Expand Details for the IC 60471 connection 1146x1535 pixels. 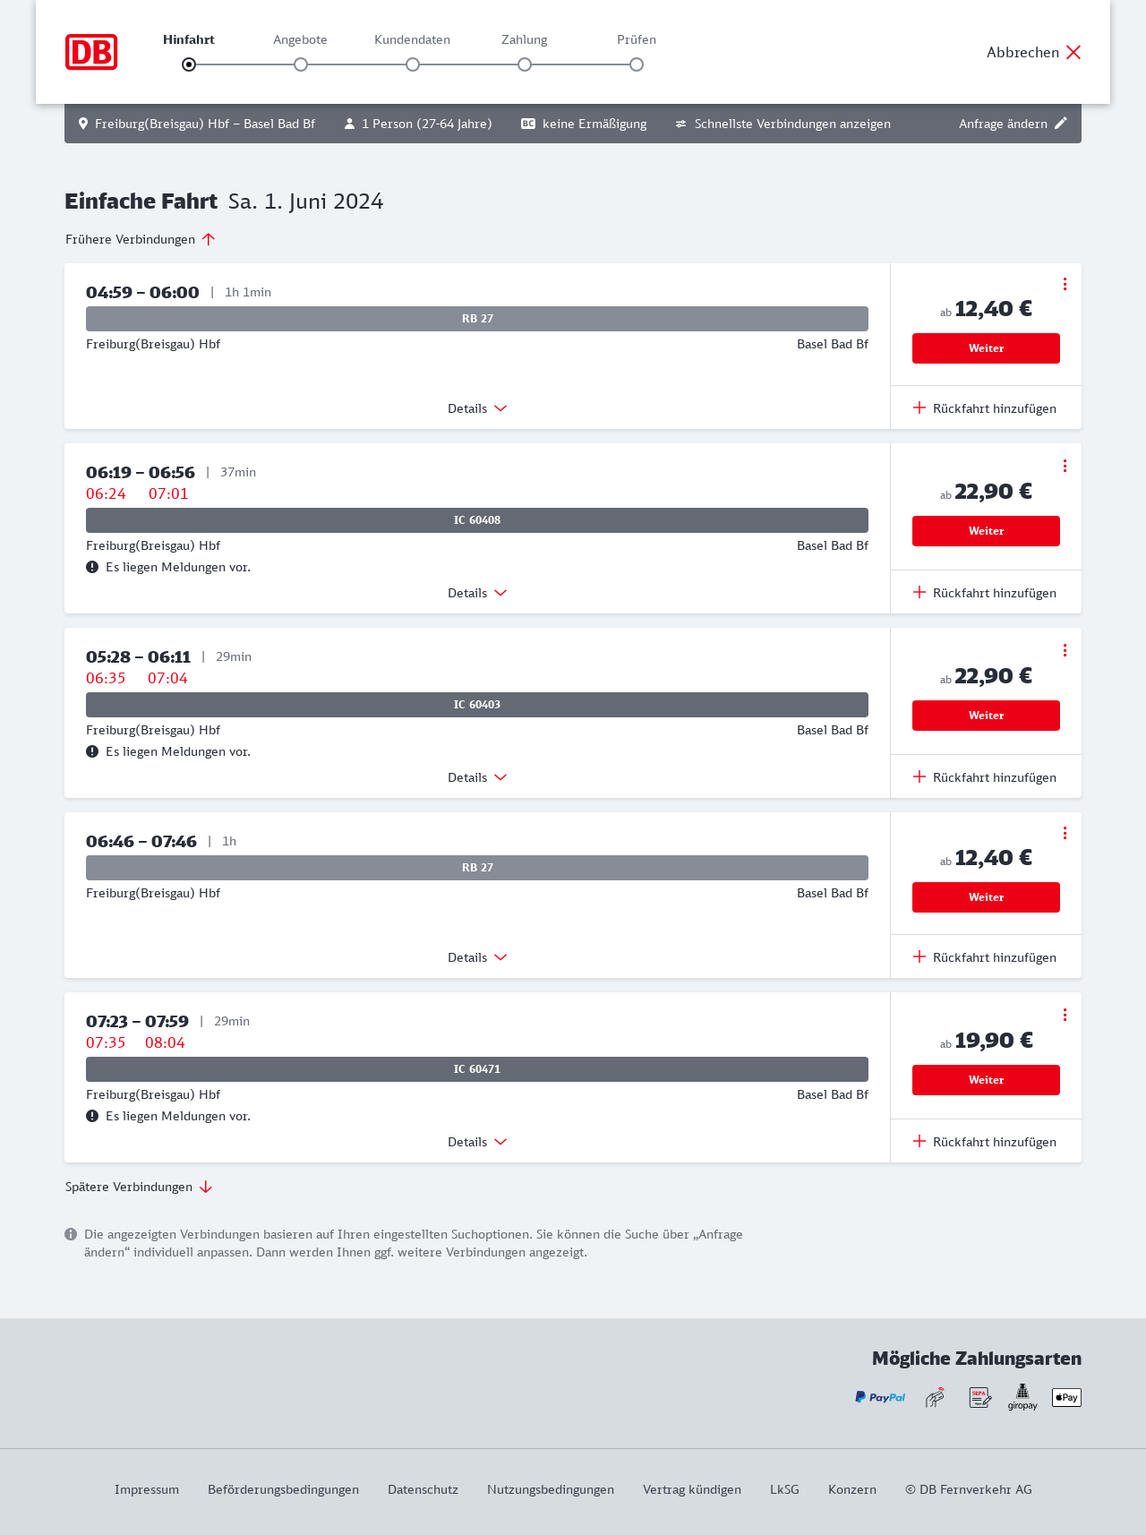[477, 1142]
